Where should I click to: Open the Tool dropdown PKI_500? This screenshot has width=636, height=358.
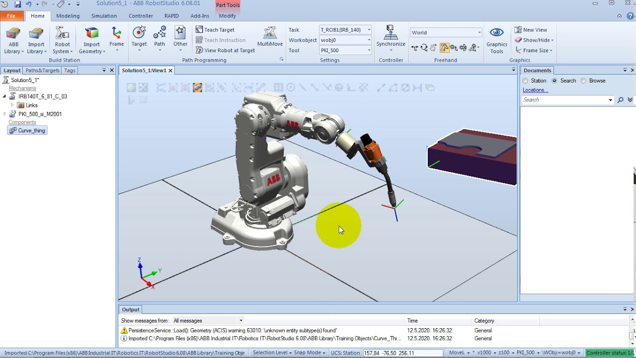[x=345, y=50]
